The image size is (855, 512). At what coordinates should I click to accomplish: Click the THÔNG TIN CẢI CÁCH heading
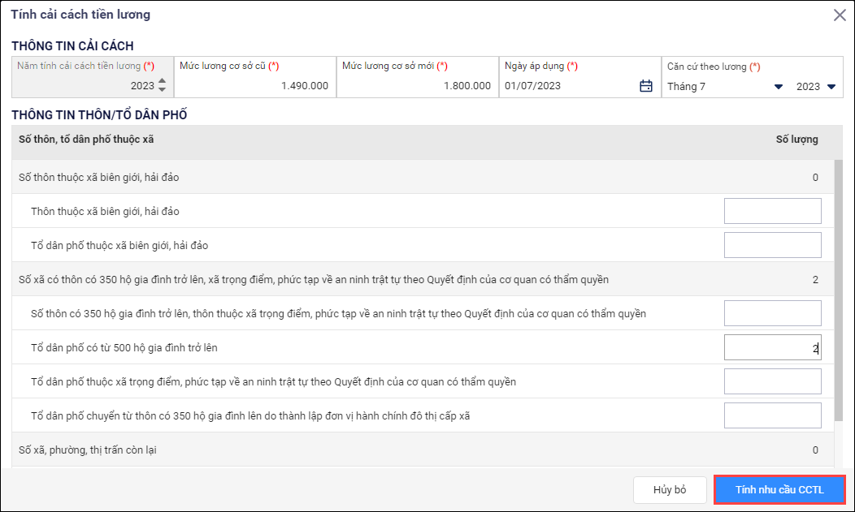click(x=72, y=45)
